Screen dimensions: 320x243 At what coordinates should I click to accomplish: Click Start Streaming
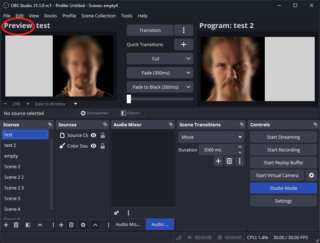pyautogui.click(x=283, y=137)
